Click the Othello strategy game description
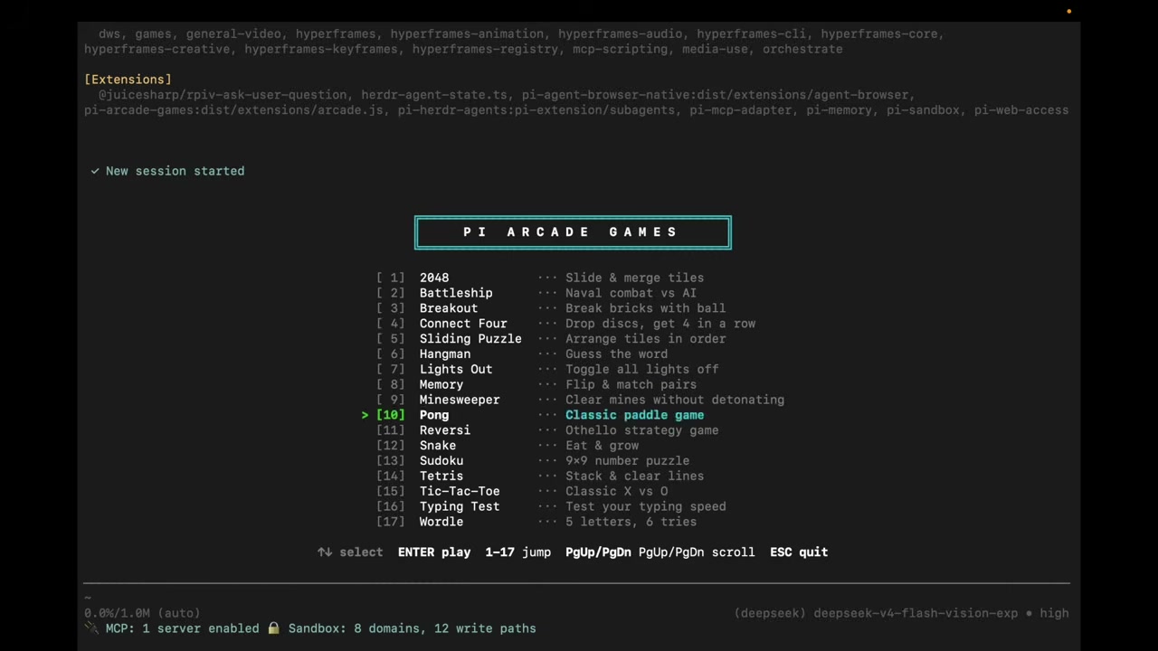Screen dimensions: 1158x651 point(641,430)
